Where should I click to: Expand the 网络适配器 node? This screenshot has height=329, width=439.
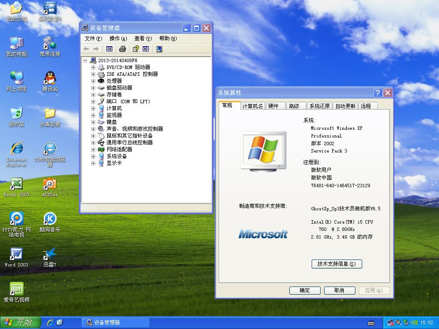[93, 150]
